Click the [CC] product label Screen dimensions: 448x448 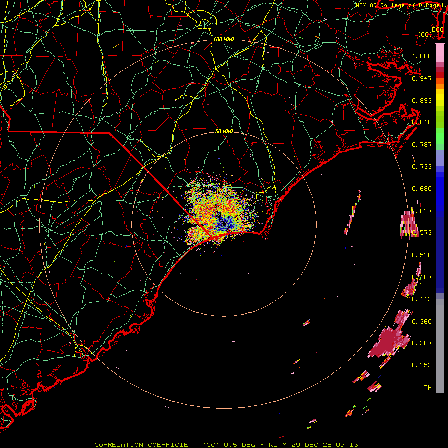pos(425,34)
